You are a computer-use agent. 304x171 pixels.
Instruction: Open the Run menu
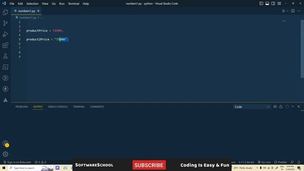(x=62, y=3)
